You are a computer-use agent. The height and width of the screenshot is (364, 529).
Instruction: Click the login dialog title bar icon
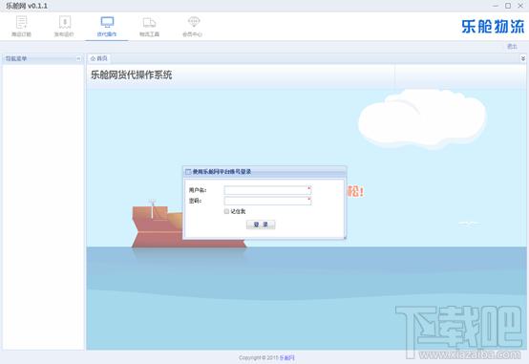pyautogui.click(x=188, y=172)
